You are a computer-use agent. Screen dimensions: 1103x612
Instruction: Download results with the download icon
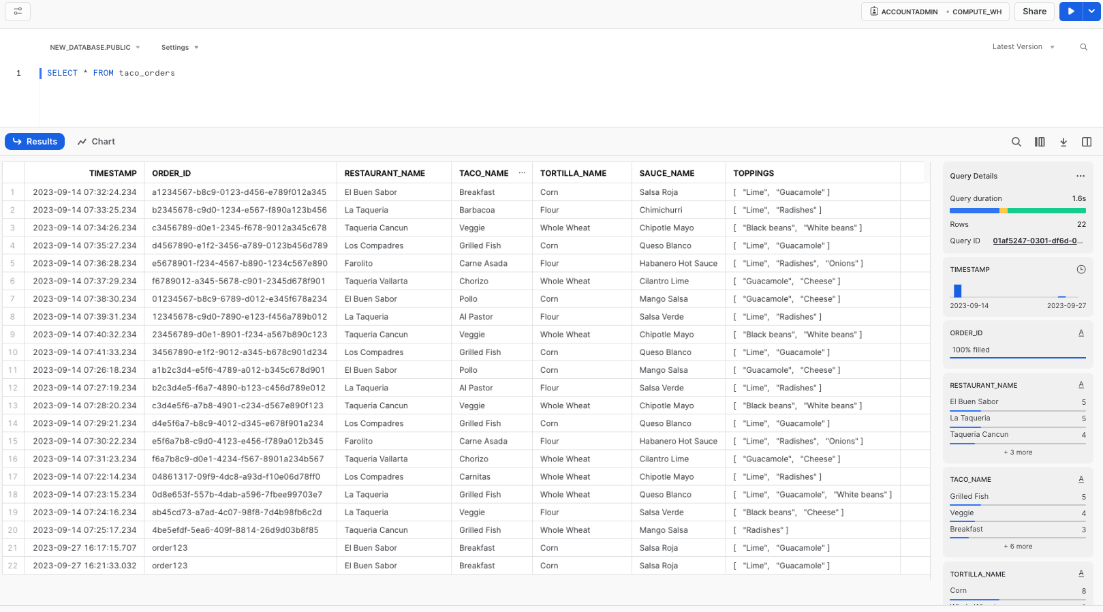click(1063, 142)
